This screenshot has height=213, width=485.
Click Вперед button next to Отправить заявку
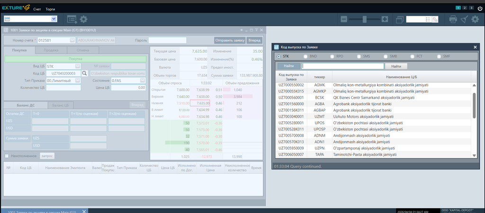click(x=255, y=40)
